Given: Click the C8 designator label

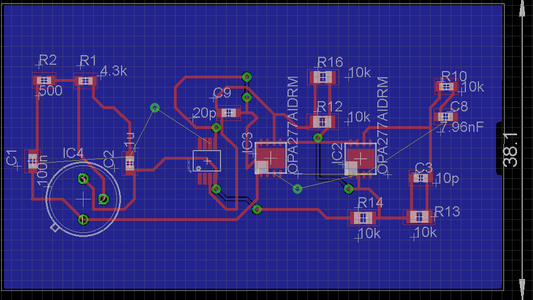Looking at the screenshot, I should pyautogui.click(x=459, y=106).
